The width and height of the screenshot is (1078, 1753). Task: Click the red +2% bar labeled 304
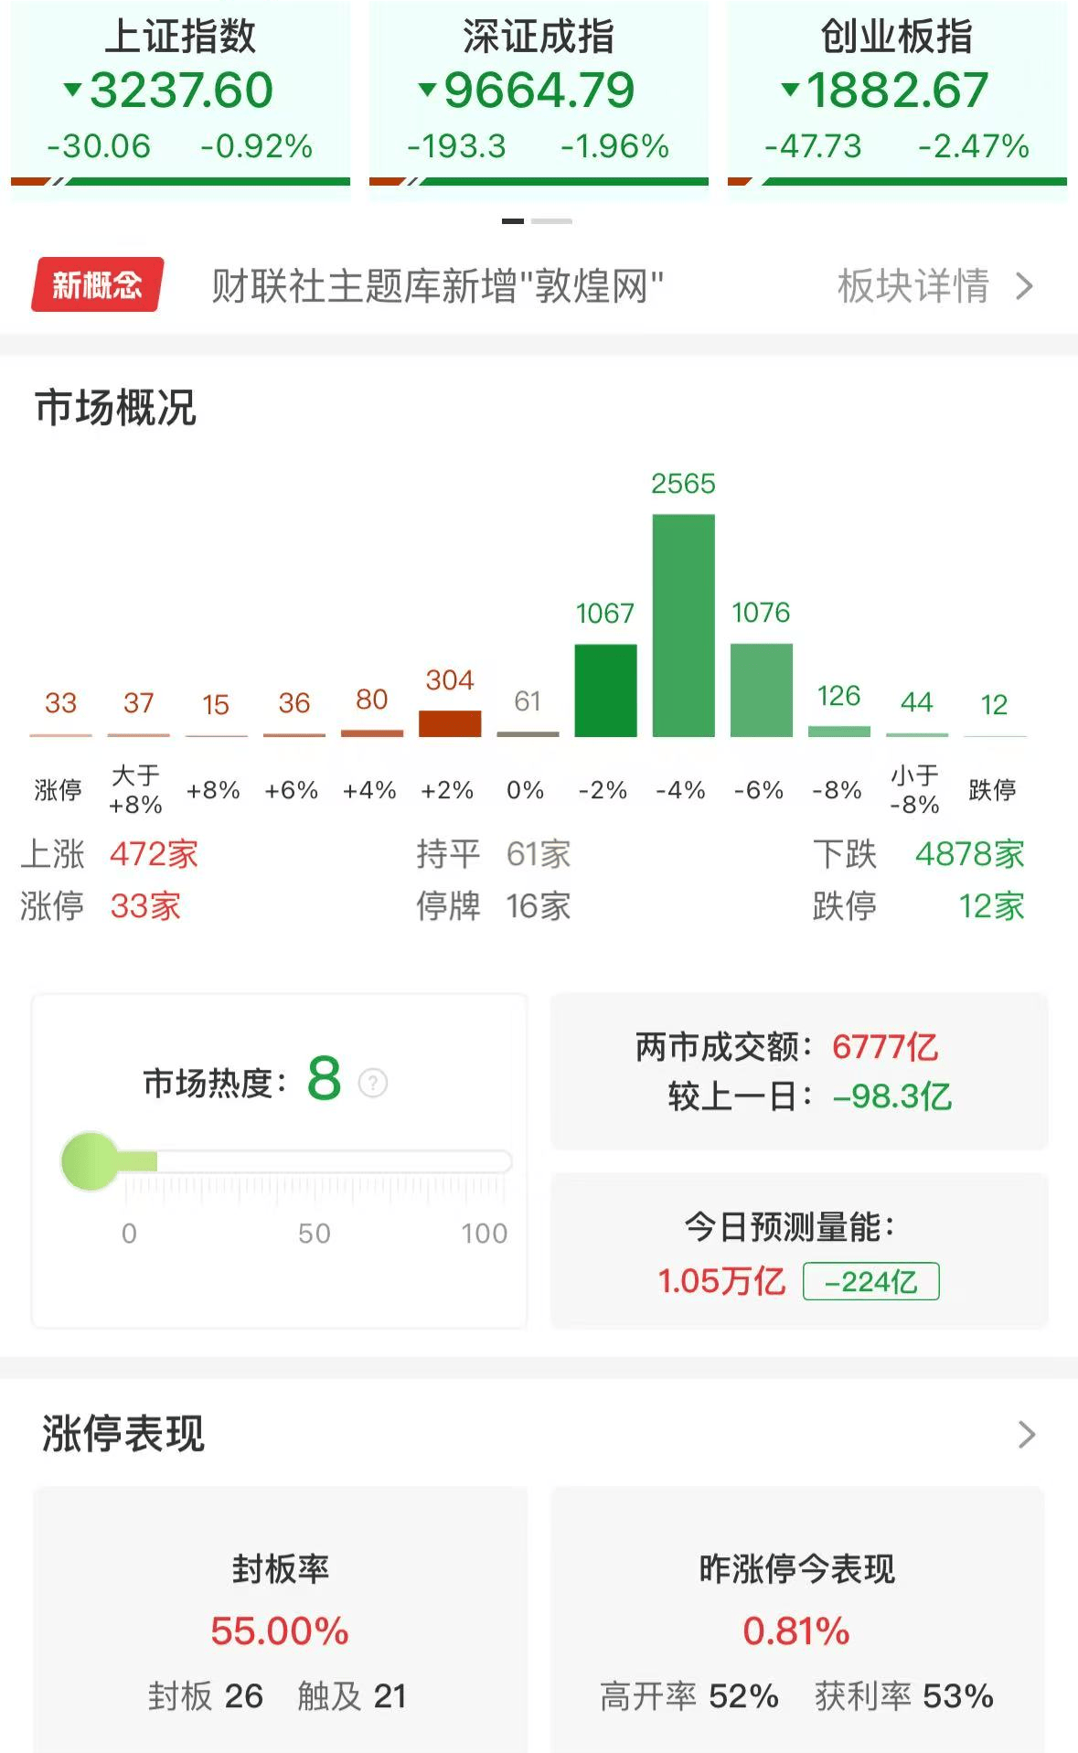450,722
